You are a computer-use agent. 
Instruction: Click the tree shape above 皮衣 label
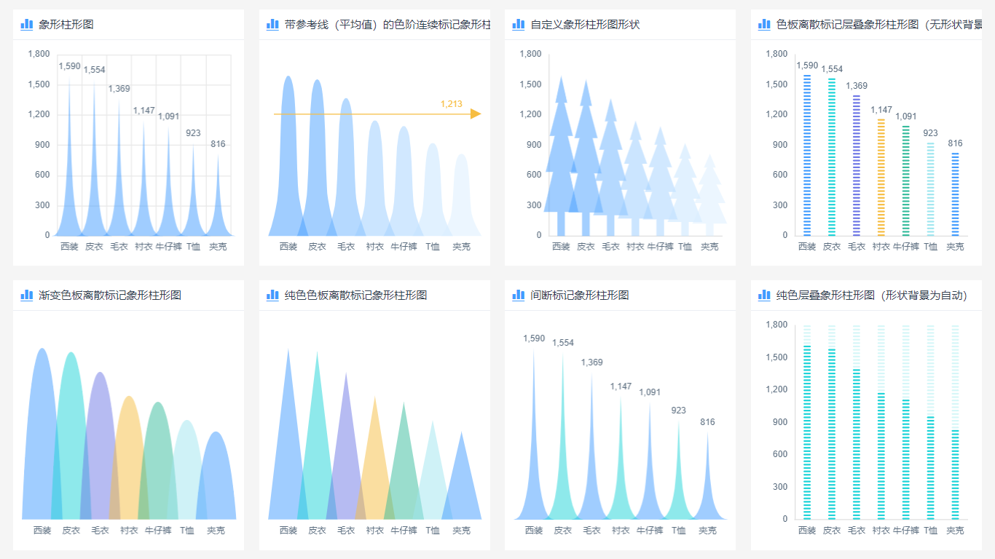pos(586,146)
